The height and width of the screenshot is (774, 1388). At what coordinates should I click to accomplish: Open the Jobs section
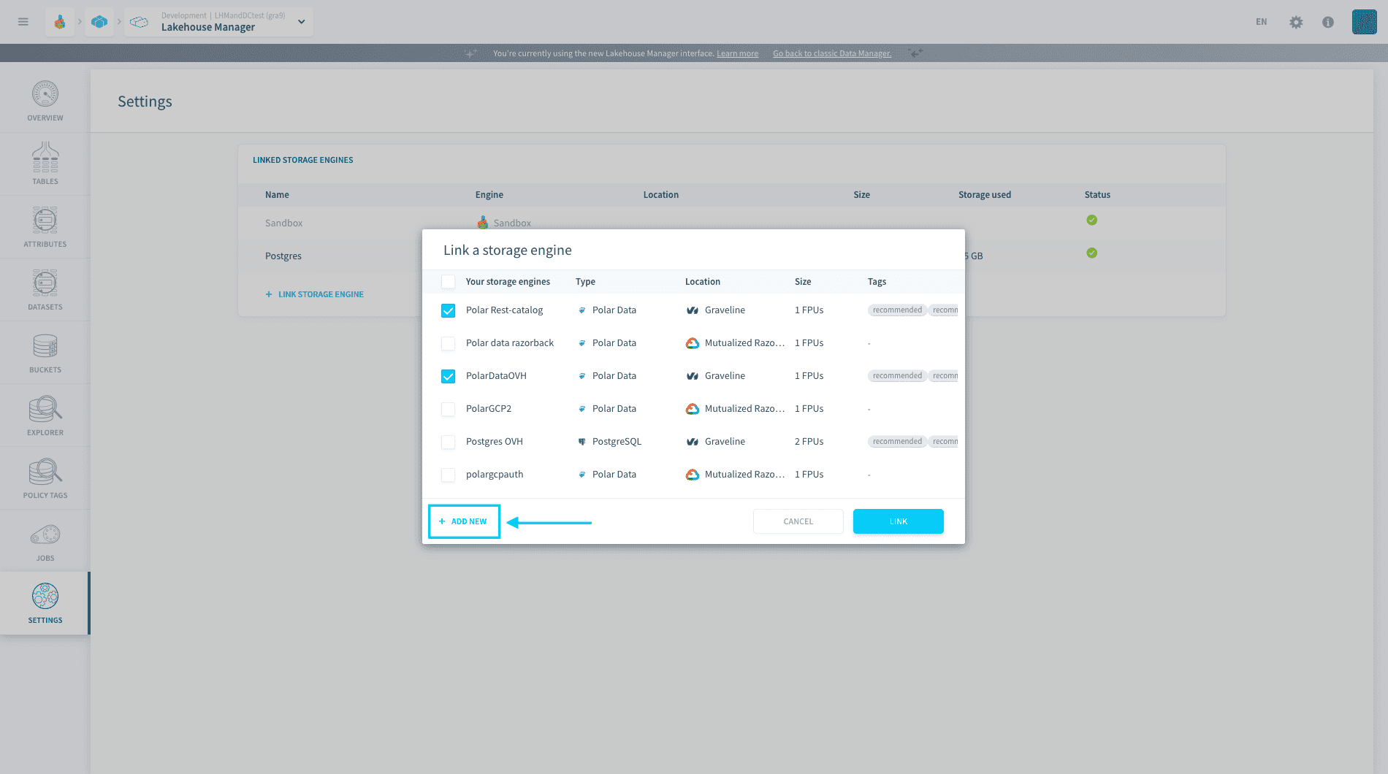click(x=45, y=540)
